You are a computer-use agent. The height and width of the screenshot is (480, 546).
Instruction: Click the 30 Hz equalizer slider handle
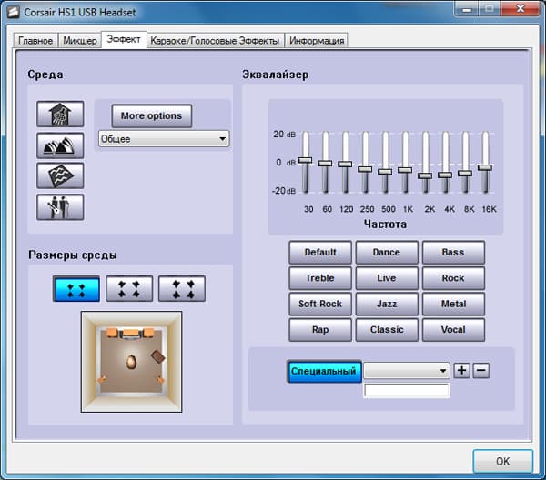305,160
